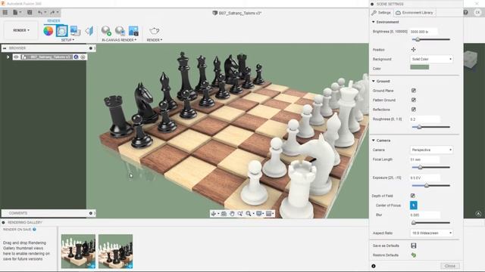Adjust the Blur slider

click(414, 222)
